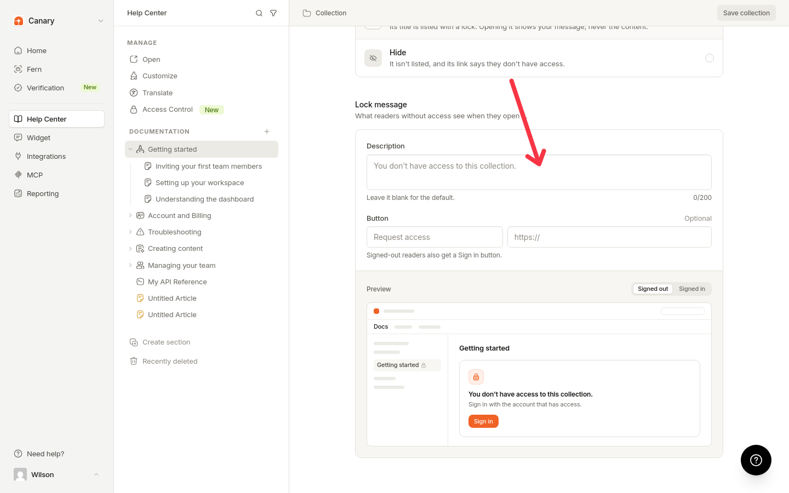Switch preview to Signed out
This screenshot has width=789, height=493.
[653, 289]
